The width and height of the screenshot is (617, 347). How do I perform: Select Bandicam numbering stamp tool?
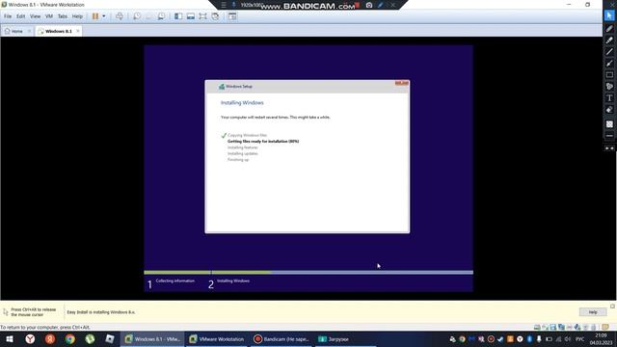[x=609, y=86]
